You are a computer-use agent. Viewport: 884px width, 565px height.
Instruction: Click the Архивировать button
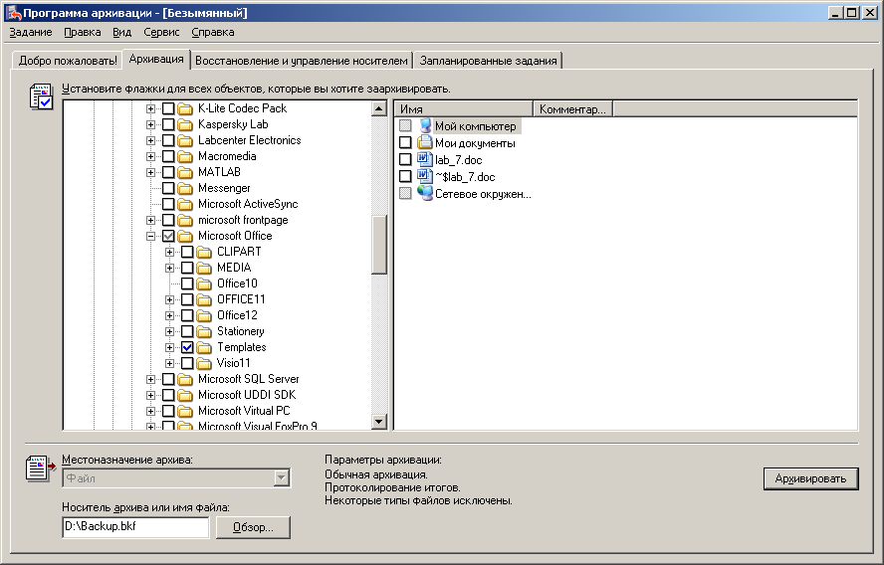[810, 478]
